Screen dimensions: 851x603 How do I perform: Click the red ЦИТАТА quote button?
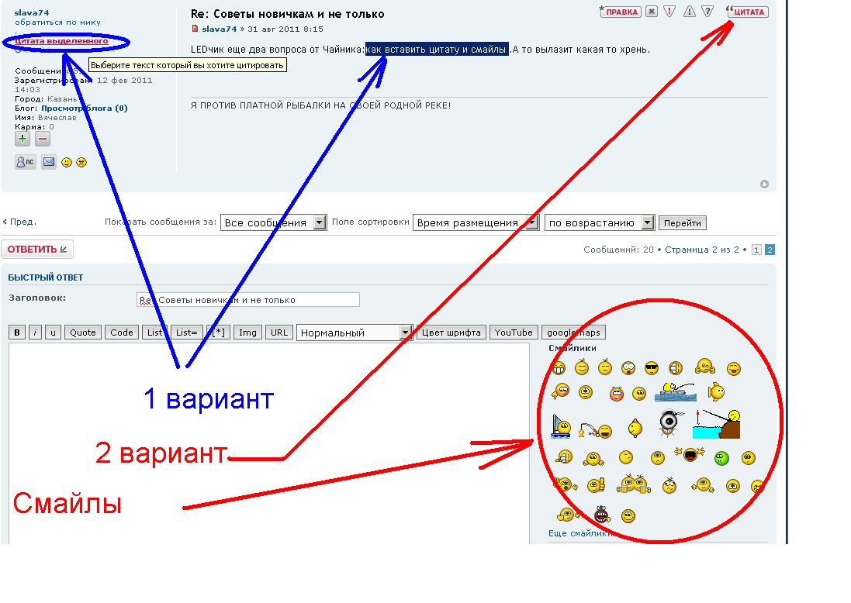pyautogui.click(x=747, y=12)
